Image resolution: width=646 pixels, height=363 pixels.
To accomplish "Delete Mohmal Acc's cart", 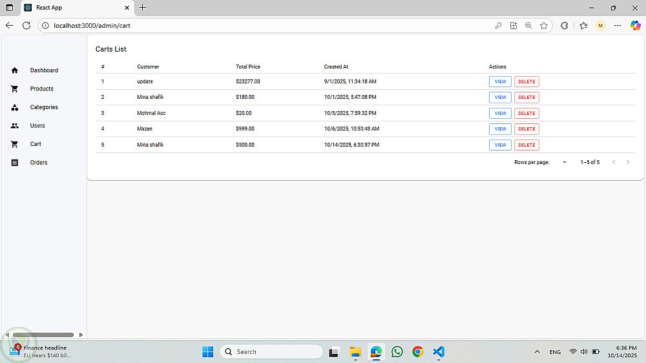I will pos(526,113).
